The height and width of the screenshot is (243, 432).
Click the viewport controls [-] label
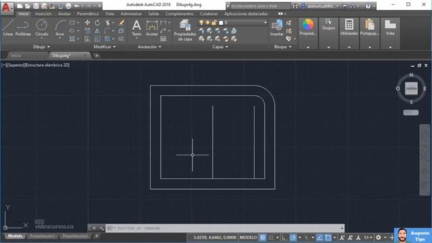click(x=4, y=65)
